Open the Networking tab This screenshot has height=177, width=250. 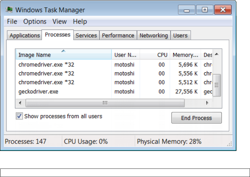pos(154,35)
